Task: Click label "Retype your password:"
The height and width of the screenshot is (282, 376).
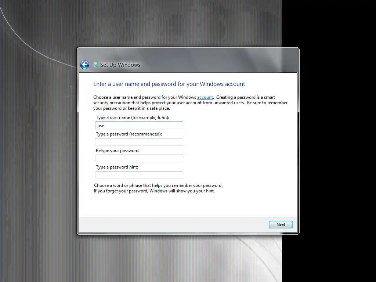Action: click(x=118, y=151)
